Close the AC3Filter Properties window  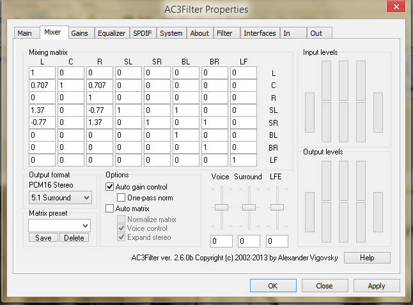[396, 6]
